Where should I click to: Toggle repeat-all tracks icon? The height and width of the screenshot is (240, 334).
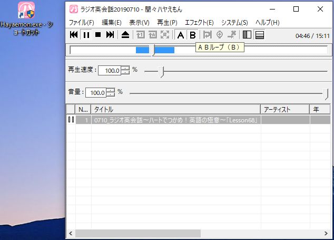153,35
